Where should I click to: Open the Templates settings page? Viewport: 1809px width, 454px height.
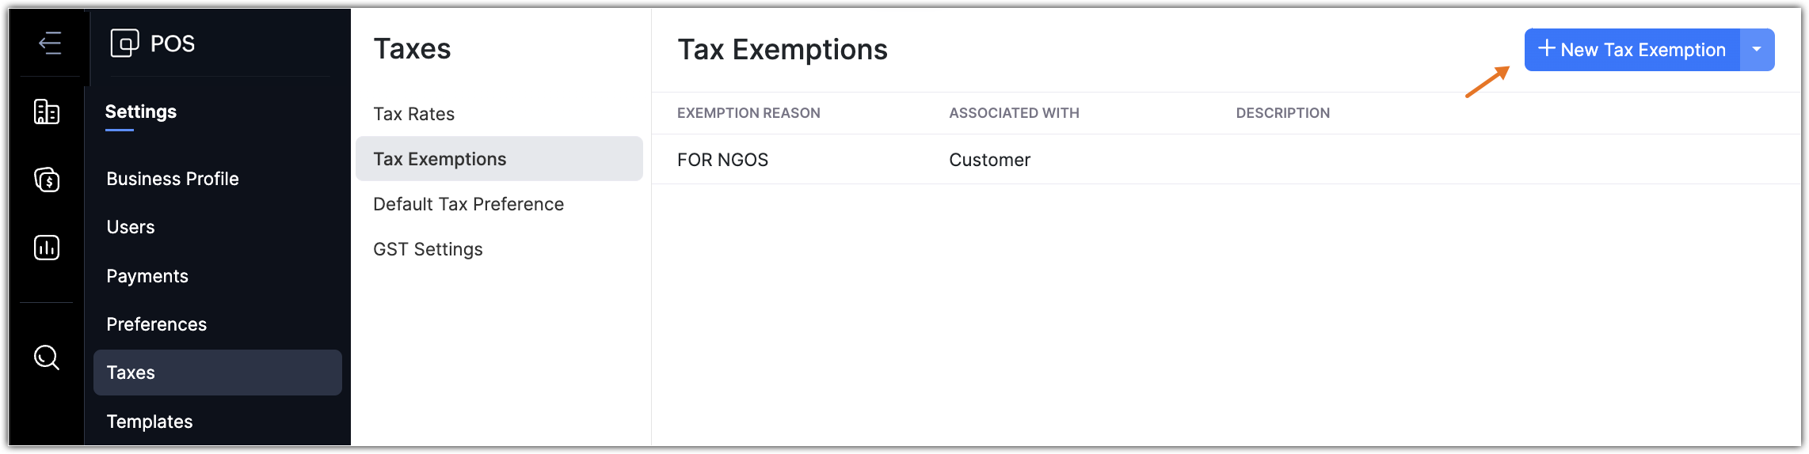pyautogui.click(x=150, y=422)
